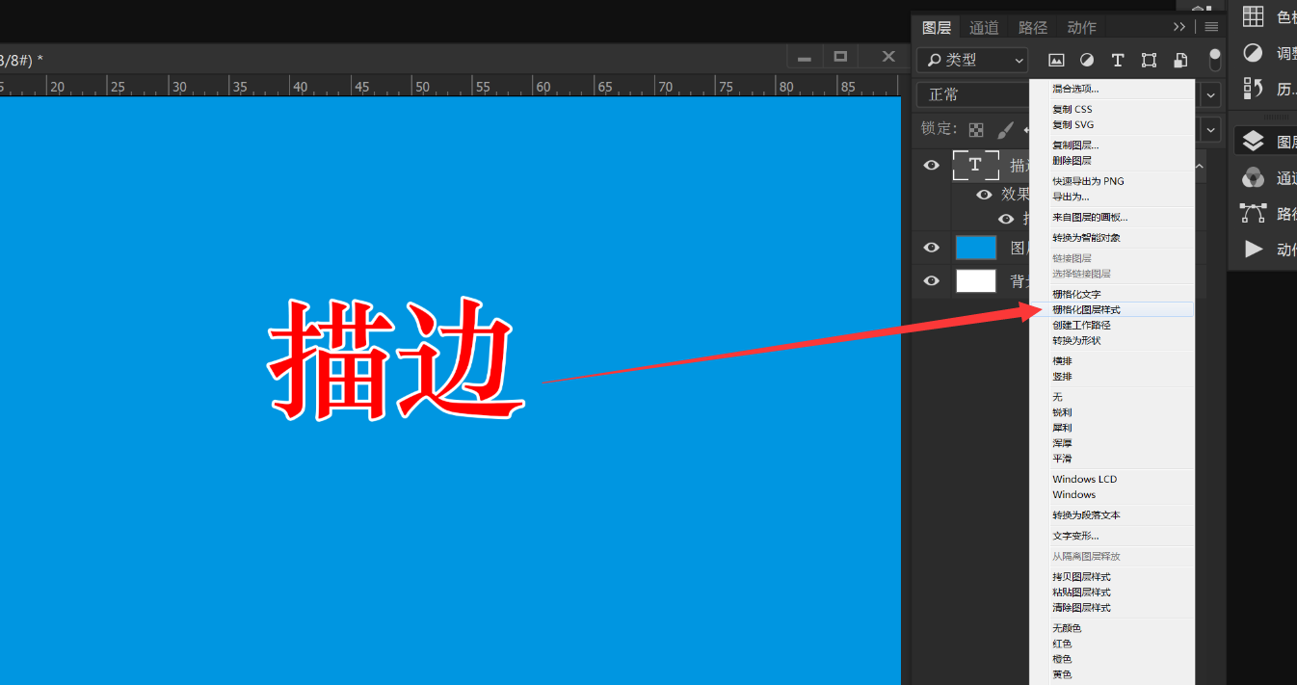Switch to the 通道 tab

(x=984, y=27)
